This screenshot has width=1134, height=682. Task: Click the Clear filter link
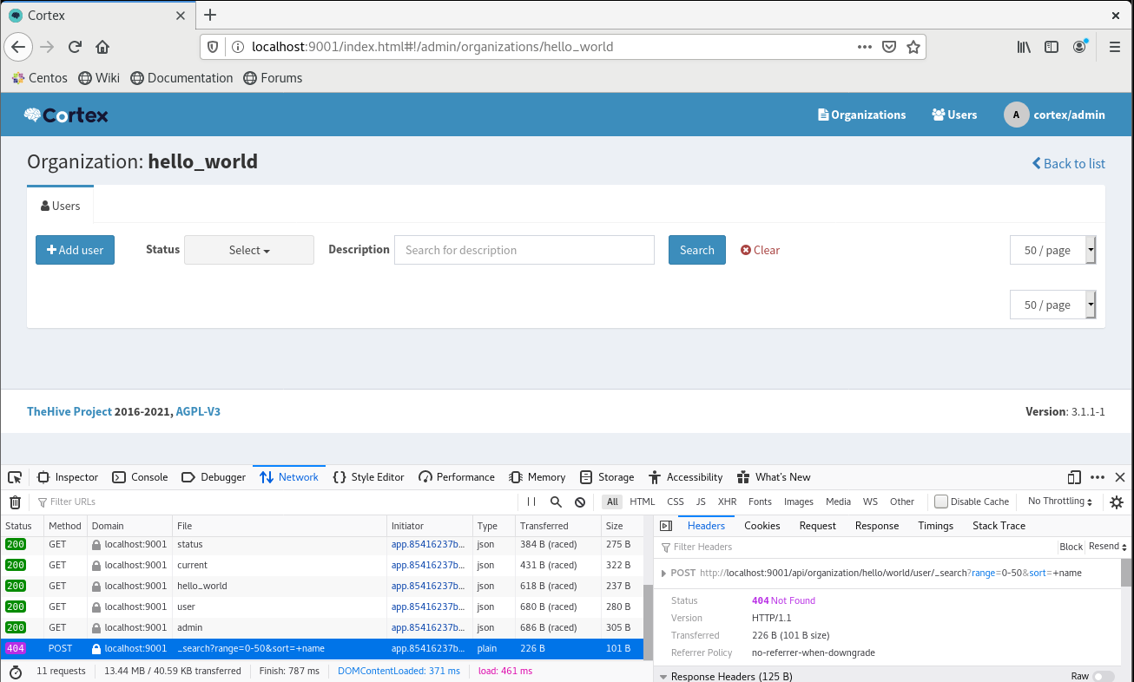(761, 250)
